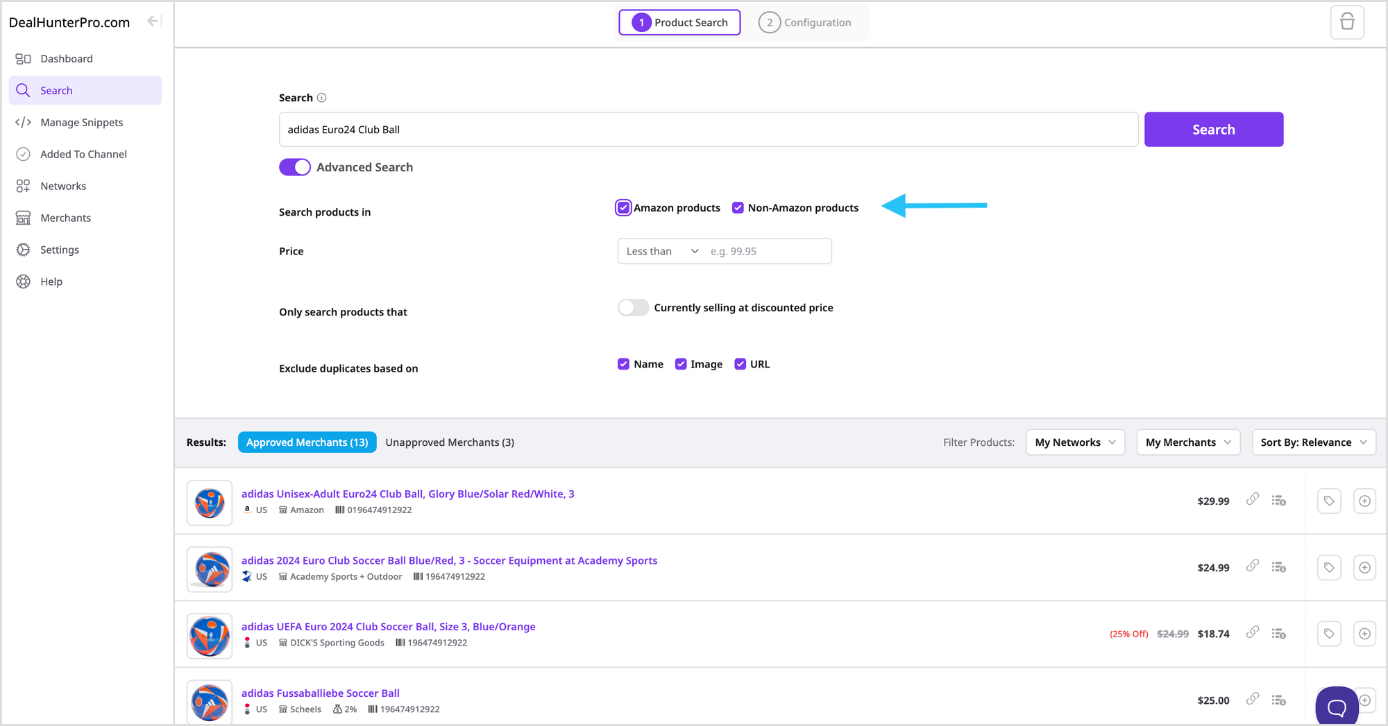Enable Currently selling at discounted price toggle
Viewport: 1388px width, 726px height.
point(633,307)
